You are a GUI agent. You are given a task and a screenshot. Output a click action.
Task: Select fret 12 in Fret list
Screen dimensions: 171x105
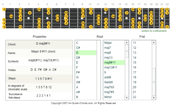pyautogui.click(x=142, y=48)
